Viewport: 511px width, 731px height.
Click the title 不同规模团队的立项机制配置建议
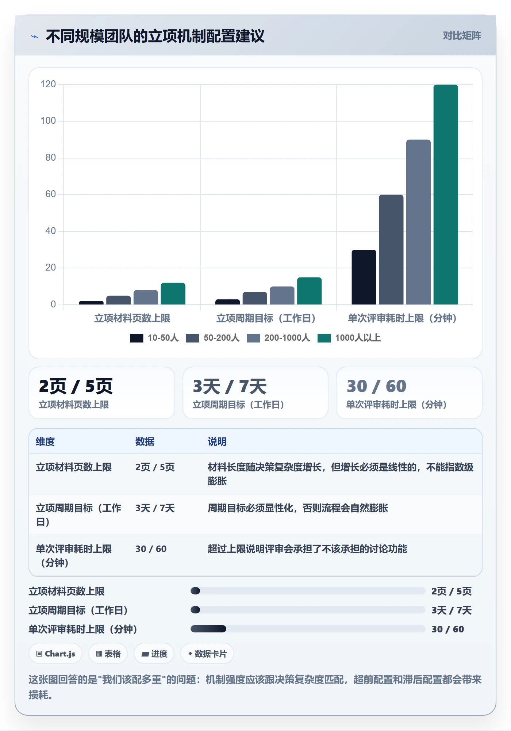155,36
